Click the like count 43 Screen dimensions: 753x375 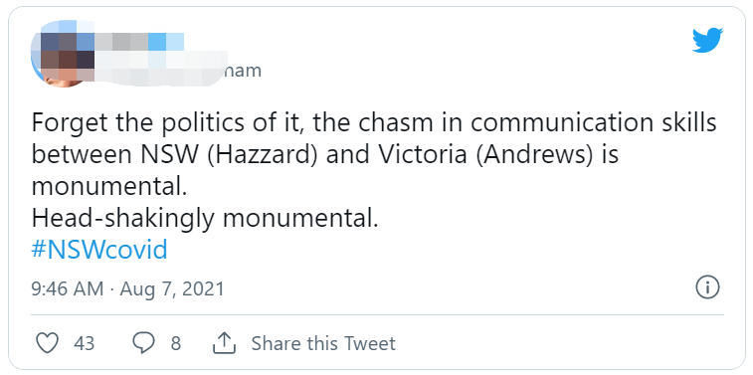click(84, 344)
